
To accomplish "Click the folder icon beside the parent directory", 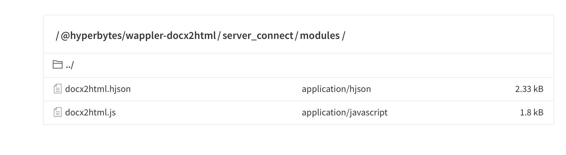I will point(58,65).
